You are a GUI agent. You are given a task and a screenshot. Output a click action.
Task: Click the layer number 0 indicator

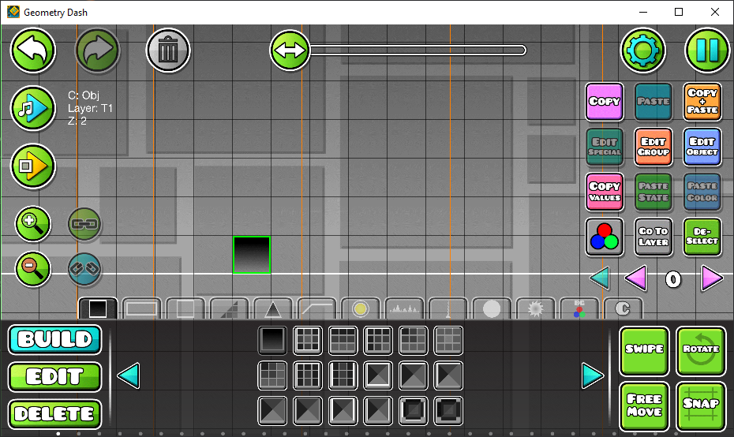click(673, 280)
